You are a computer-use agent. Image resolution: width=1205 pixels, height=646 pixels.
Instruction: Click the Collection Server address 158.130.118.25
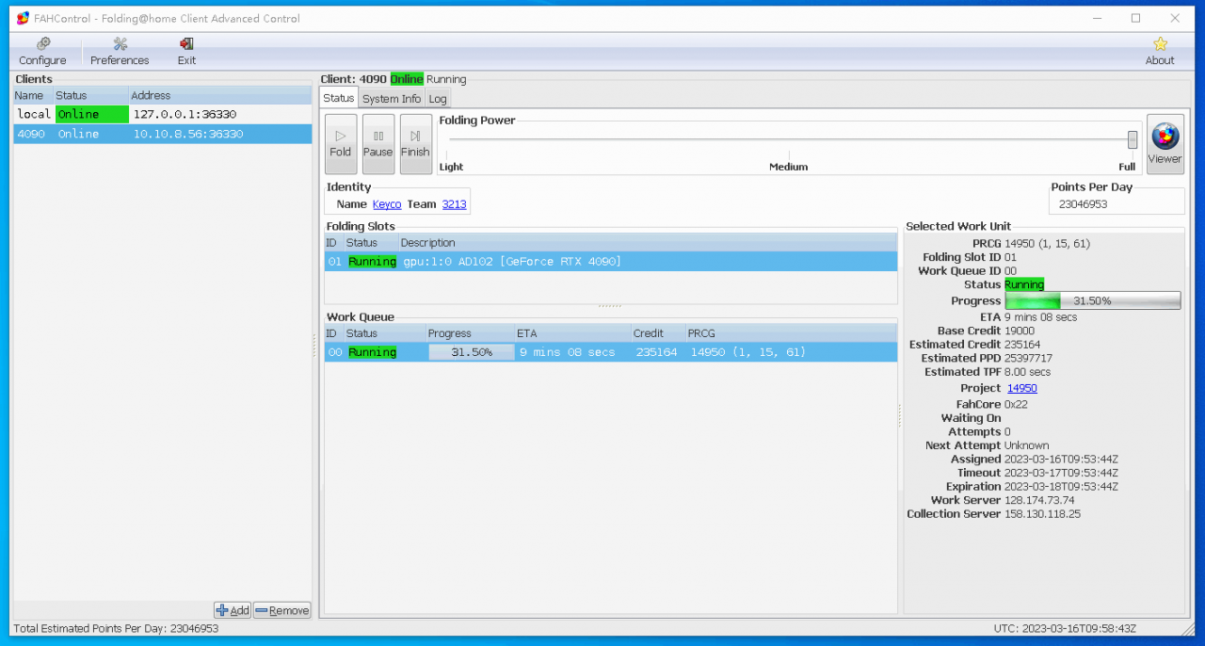click(1042, 514)
